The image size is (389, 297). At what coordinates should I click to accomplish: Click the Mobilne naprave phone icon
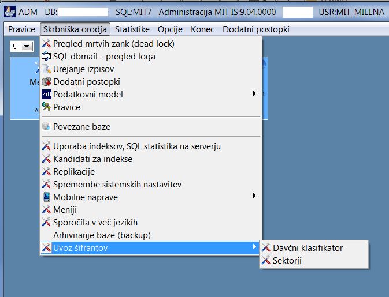tap(46, 197)
